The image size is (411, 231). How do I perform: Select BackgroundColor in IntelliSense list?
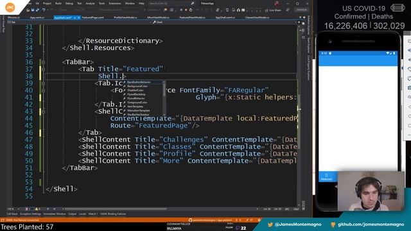point(143,86)
